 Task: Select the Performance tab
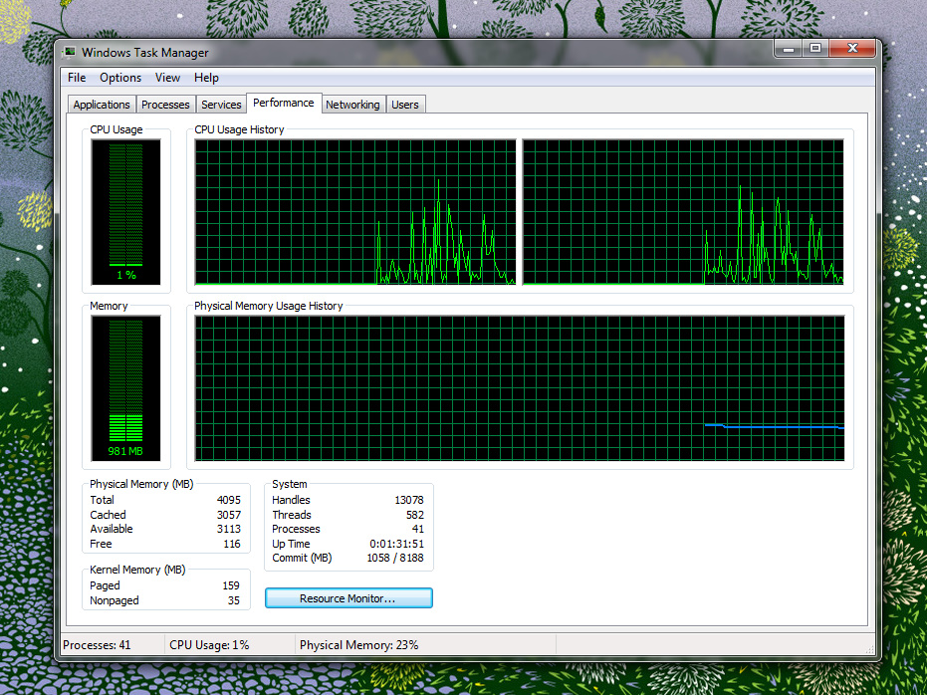[x=284, y=103]
